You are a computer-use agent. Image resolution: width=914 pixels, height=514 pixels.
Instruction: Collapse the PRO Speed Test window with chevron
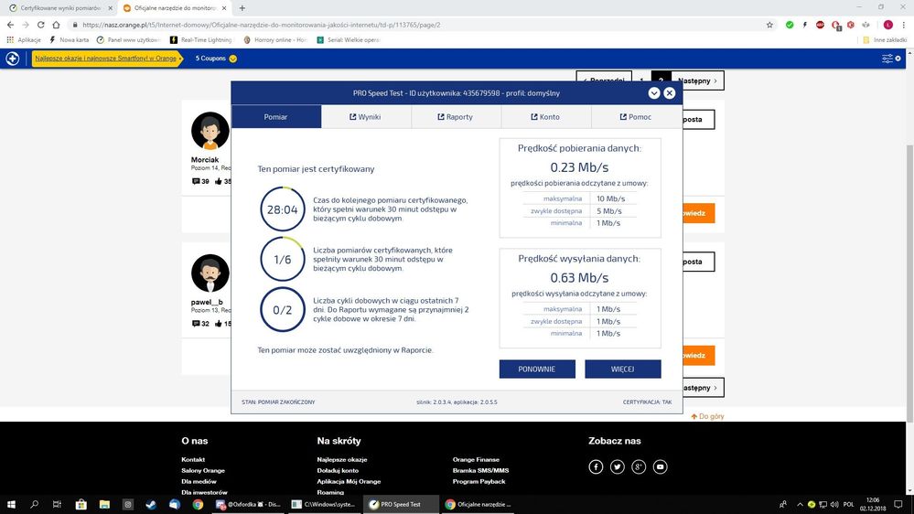pyautogui.click(x=654, y=93)
